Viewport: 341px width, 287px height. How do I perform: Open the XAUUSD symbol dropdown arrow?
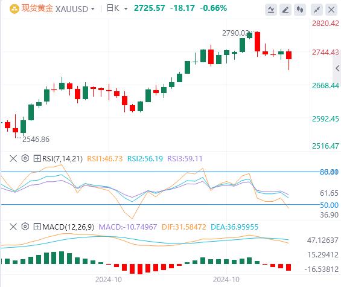coord(93,9)
